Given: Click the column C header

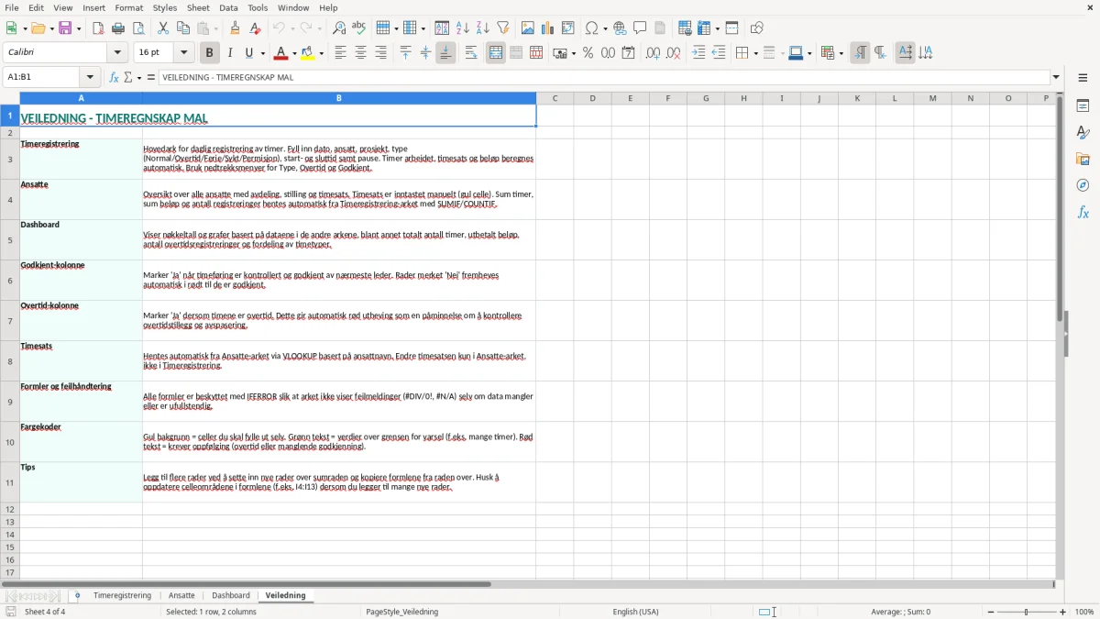Looking at the screenshot, I should click(x=555, y=98).
